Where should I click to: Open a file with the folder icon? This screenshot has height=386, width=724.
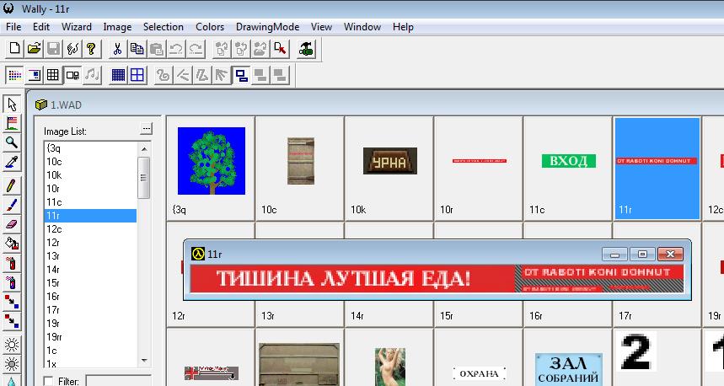[x=34, y=49]
